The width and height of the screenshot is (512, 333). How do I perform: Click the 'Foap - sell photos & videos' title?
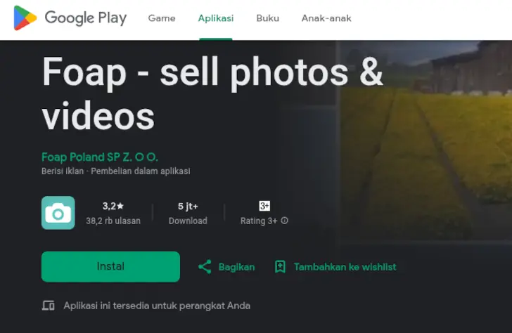(x=212, y=93)
